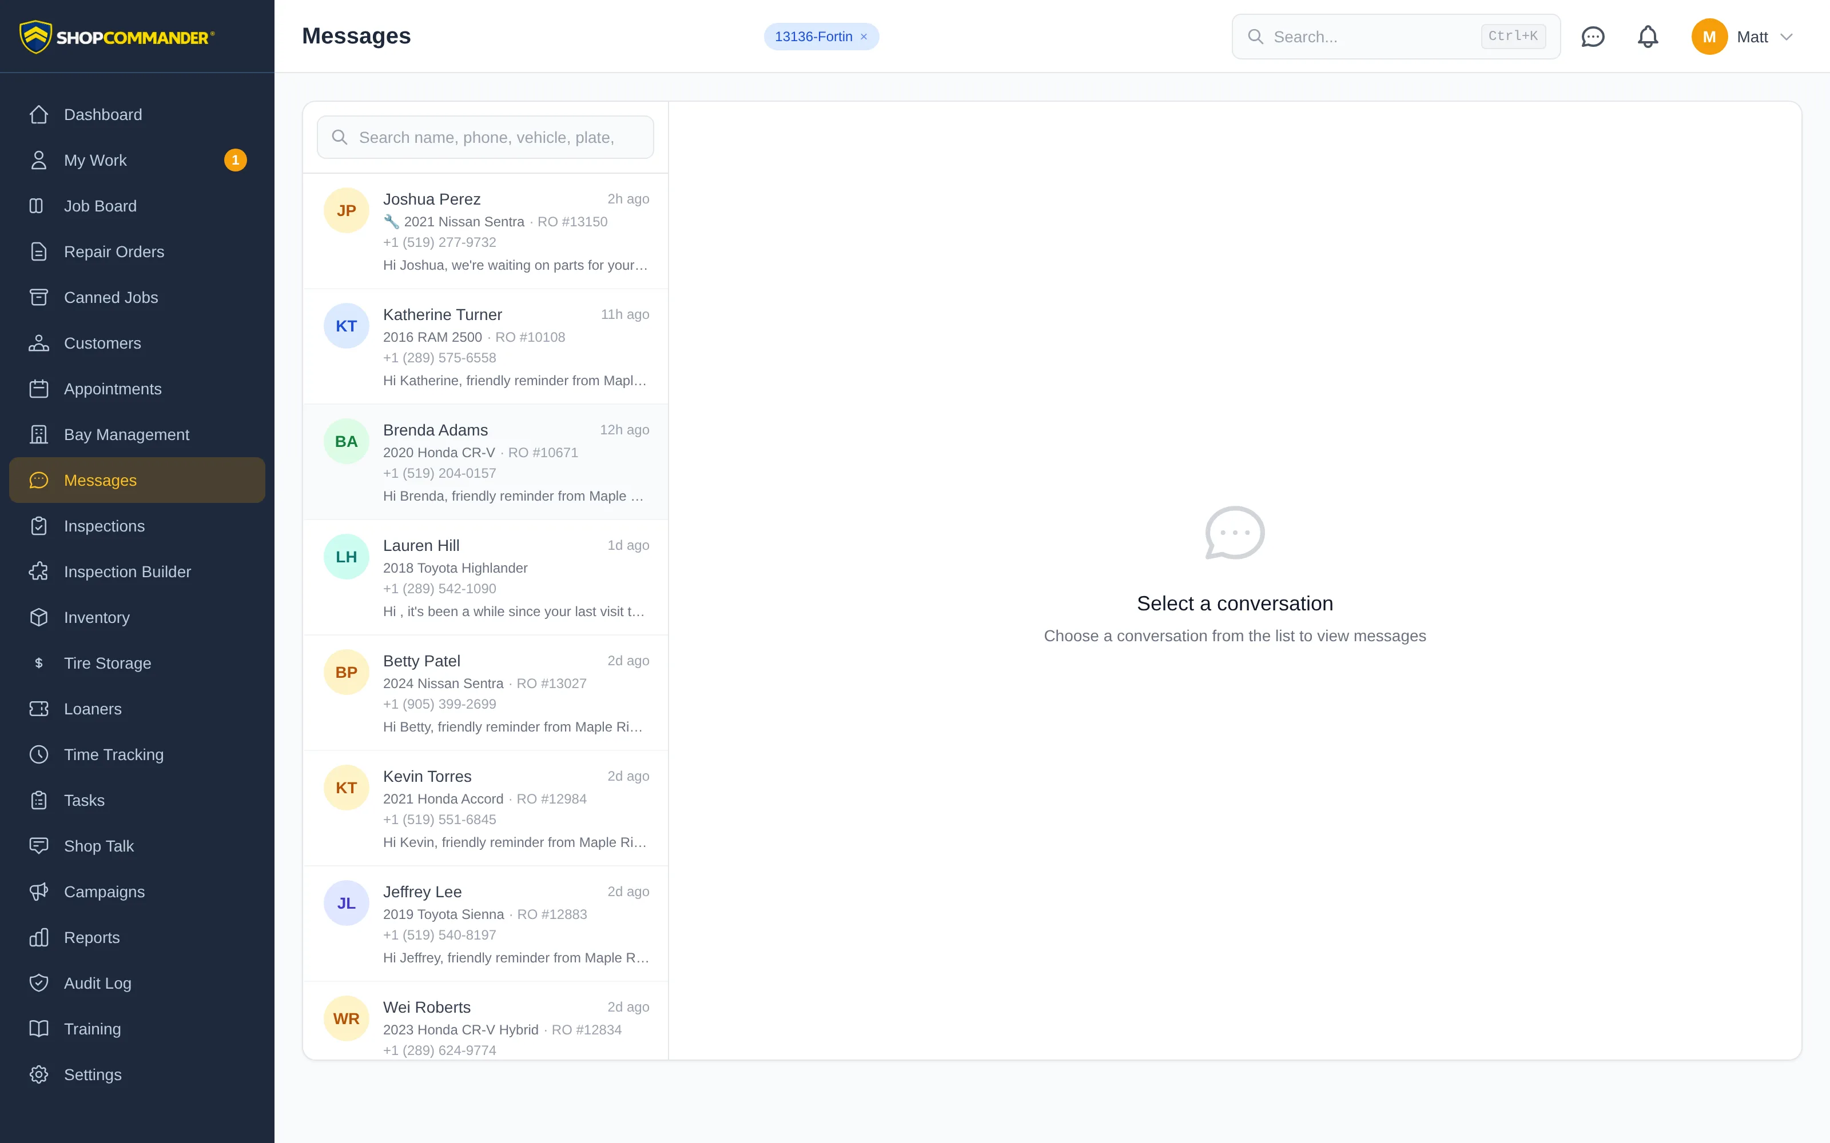Close the 13136-Fortin tab chip

click(x=864, y=37)
